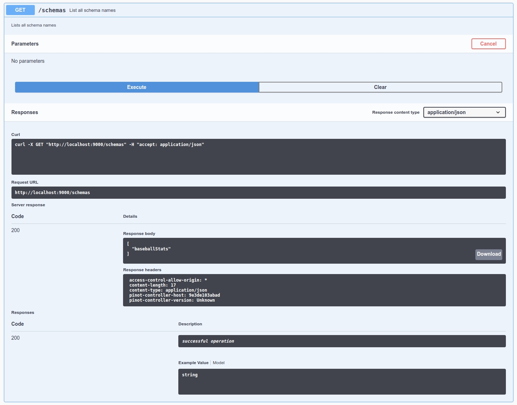
Task: Click the baseballStats response body text
Action: (151, 249)
